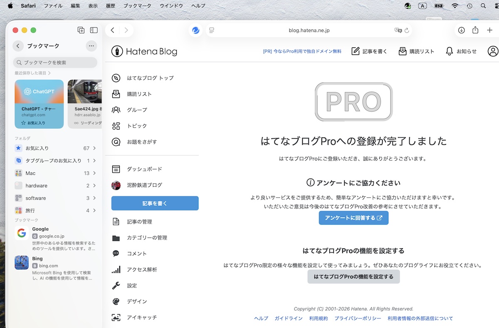Click the ダッシュボード icon
Viewport: 499px width, 328px height.
click(x=116, y=169)
